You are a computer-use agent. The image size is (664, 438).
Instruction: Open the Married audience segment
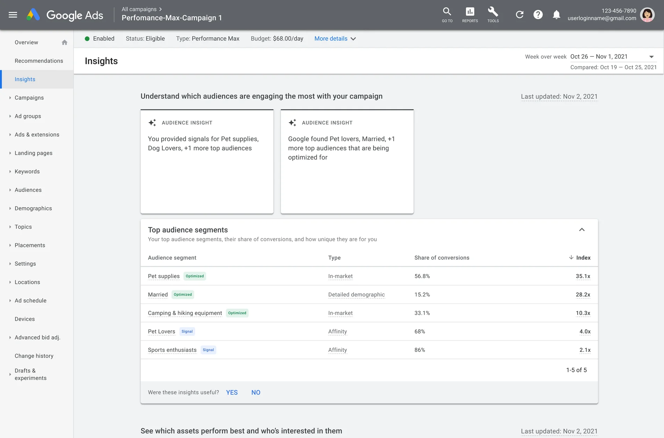pos(158,295)
